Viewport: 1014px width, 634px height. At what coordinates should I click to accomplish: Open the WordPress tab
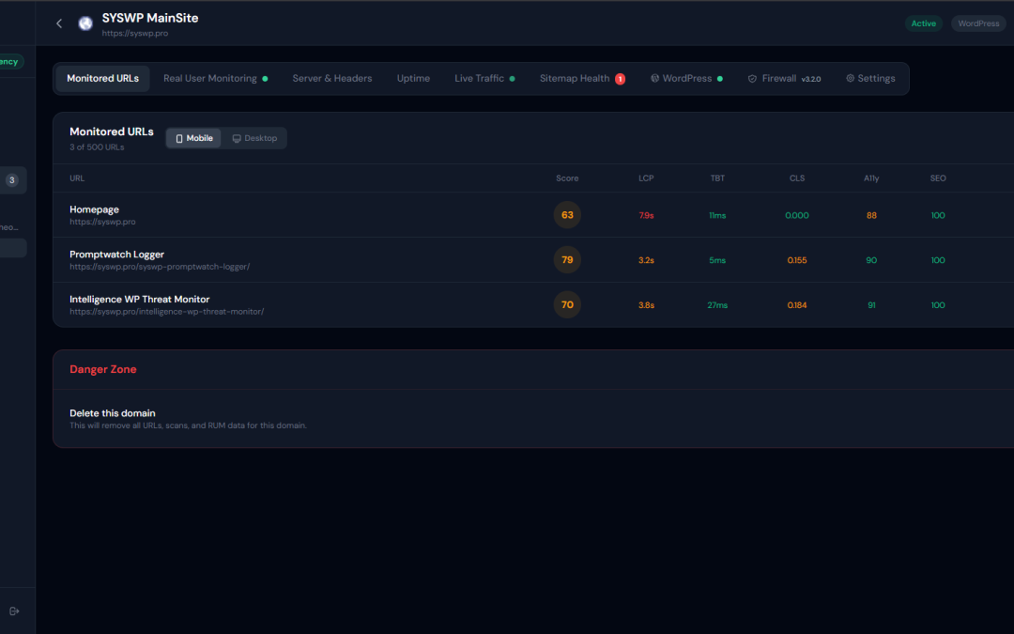tap(686, 78)
